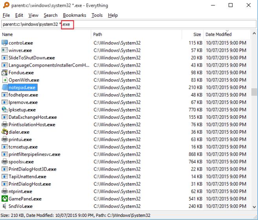This screenshot has height=220, width=258.
Task: Click the Everything magnifier icon in title bar
Action: pos(5,5)
